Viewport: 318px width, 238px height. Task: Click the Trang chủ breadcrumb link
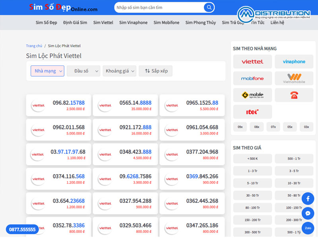[x=34, y=46]
